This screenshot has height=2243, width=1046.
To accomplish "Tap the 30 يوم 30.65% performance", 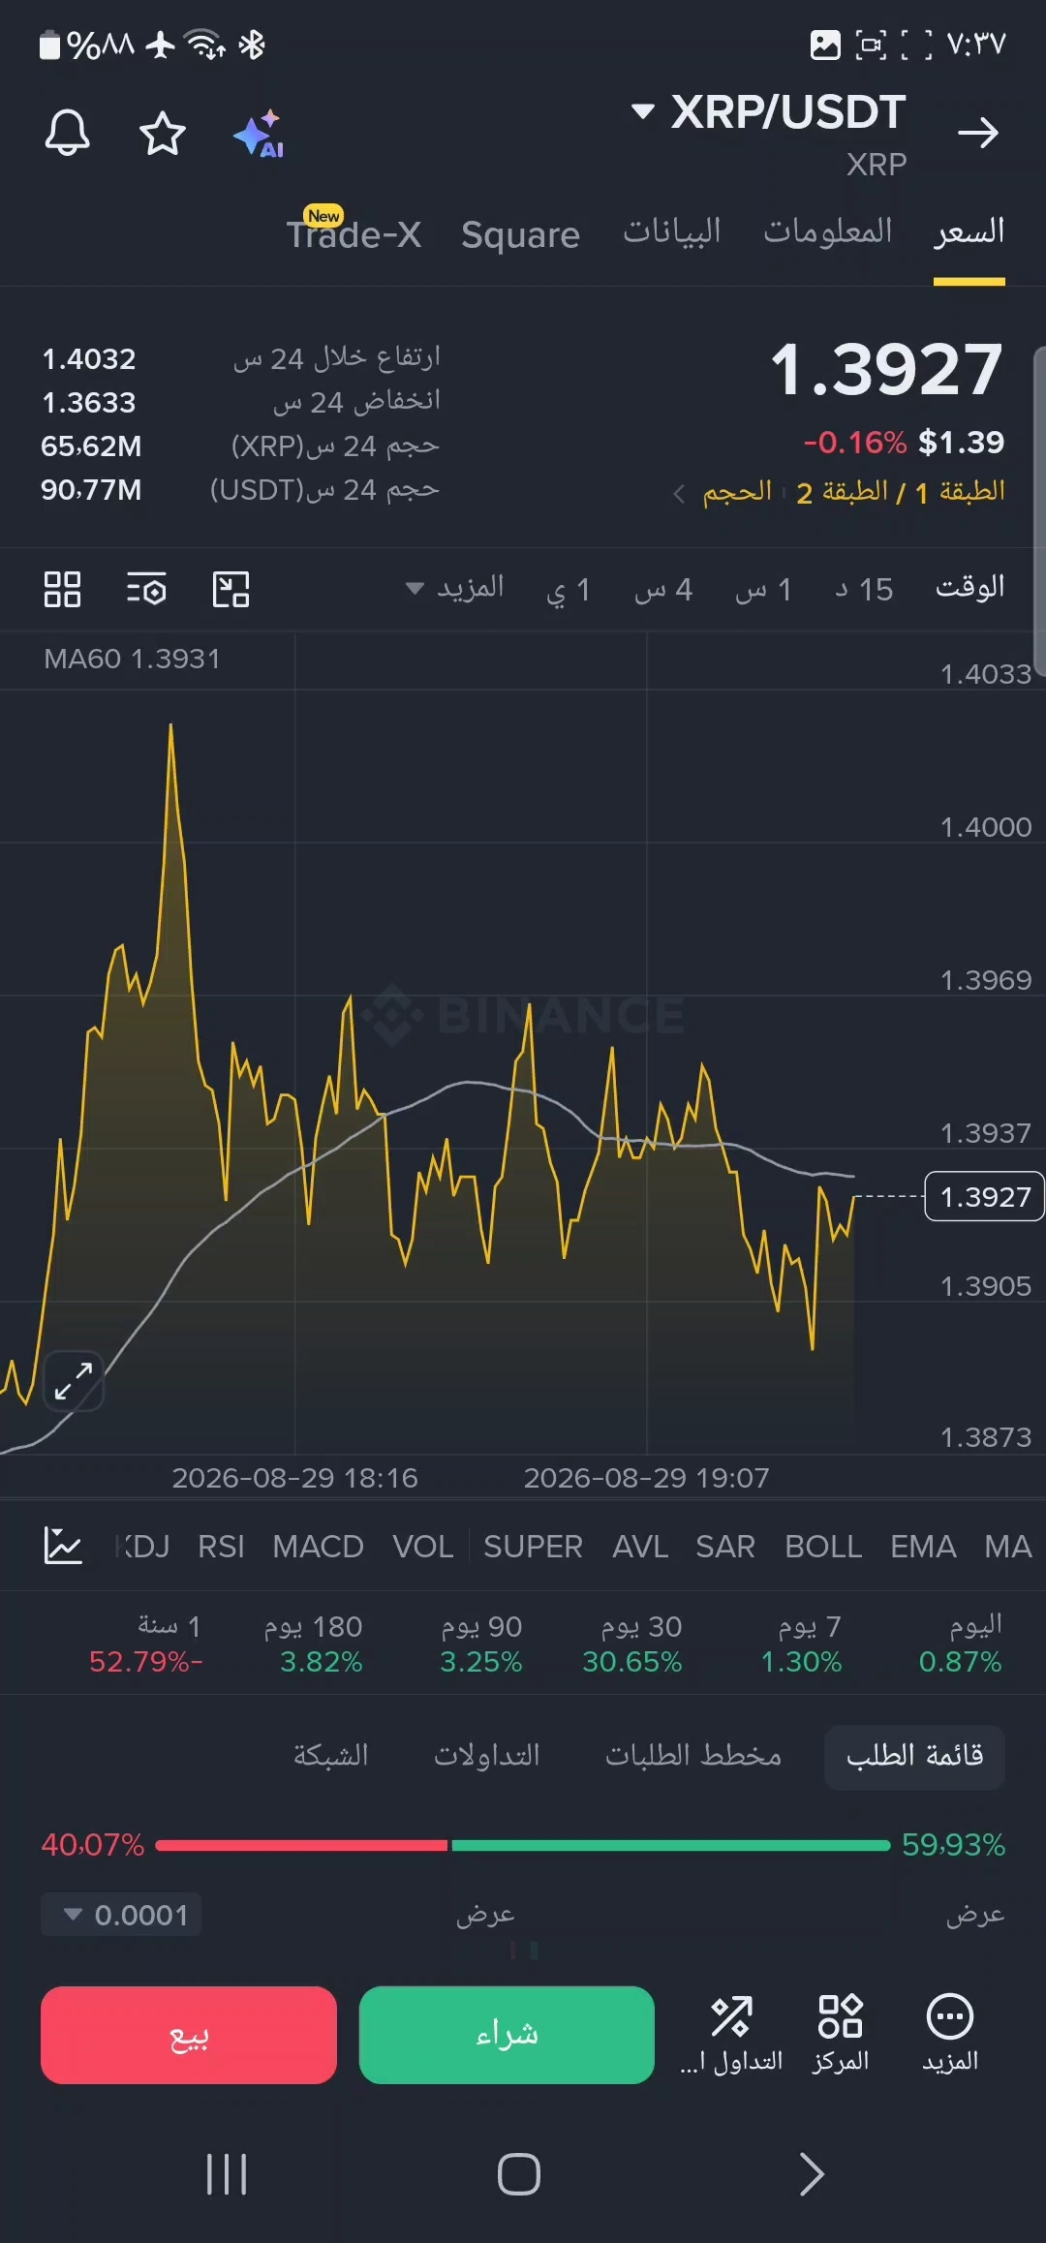I will click(633, 1644).
